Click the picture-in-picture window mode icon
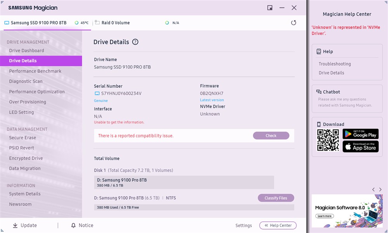This screenshot has width=388, height=233. click(270, 8)
